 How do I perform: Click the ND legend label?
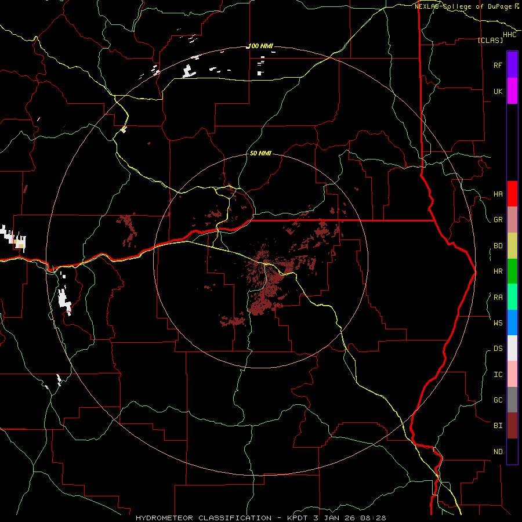[x=498, y=452]
